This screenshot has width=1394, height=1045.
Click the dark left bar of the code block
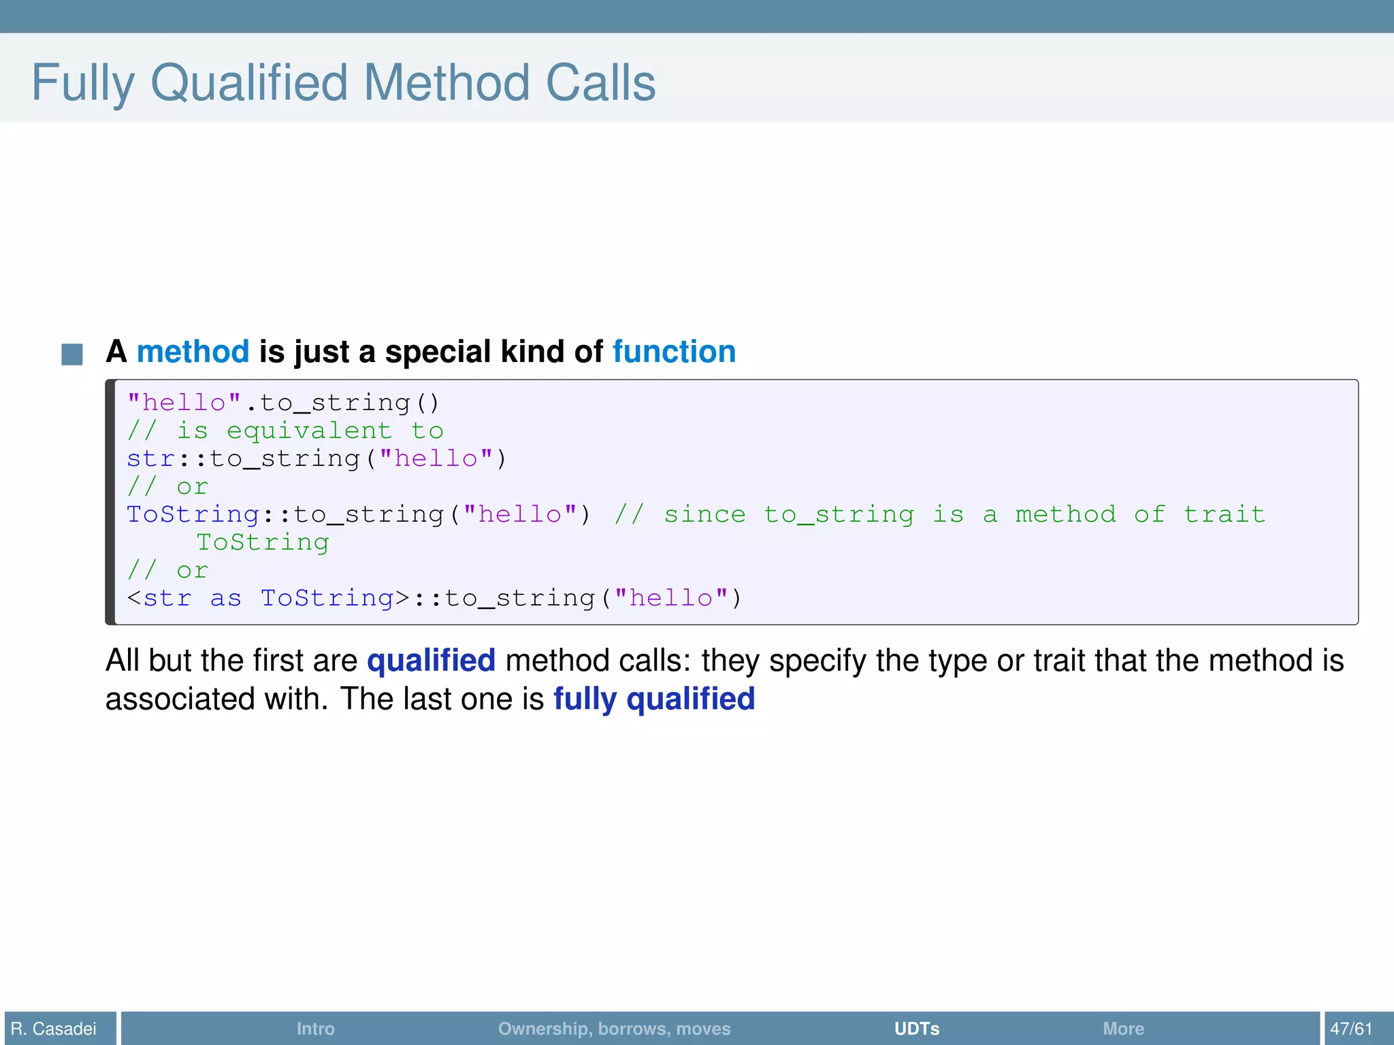click(110, 502)
